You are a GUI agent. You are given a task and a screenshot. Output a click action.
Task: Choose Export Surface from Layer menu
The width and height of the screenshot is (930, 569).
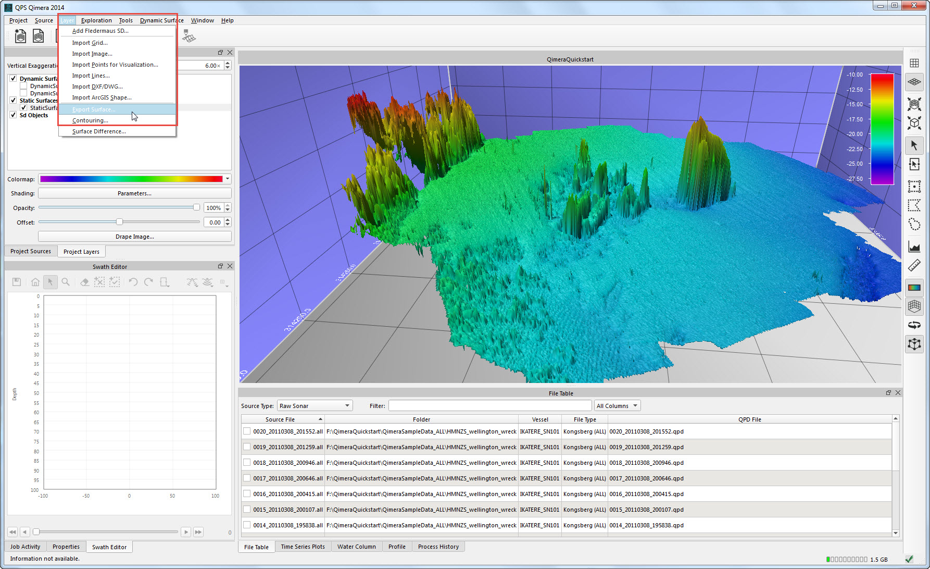pyautogui.click(x=94, y=109)
